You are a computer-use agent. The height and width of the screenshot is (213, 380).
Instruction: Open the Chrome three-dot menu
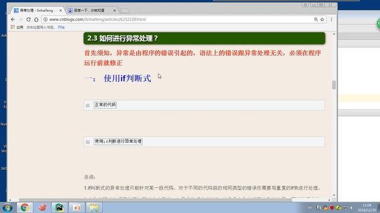coord(331,20)
